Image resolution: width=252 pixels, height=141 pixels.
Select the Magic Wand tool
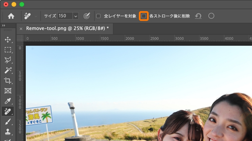[8, 70]
